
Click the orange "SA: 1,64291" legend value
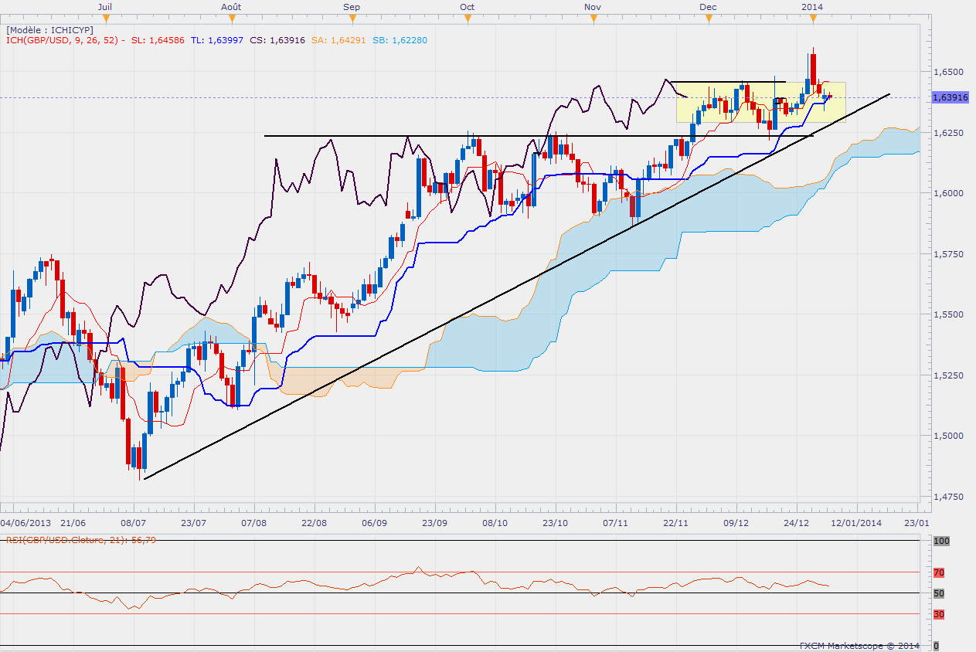tap(339, 40)
